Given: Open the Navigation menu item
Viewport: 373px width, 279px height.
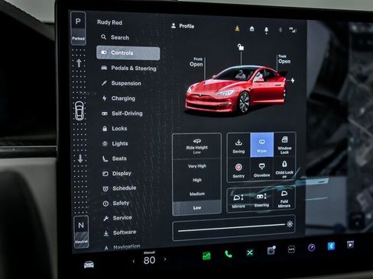Looking at the screenshot, I should point(122,247).
